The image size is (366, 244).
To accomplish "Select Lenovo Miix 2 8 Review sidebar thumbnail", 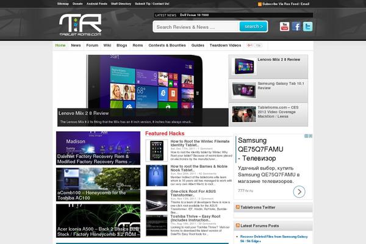I will click(x=244, y=66).
